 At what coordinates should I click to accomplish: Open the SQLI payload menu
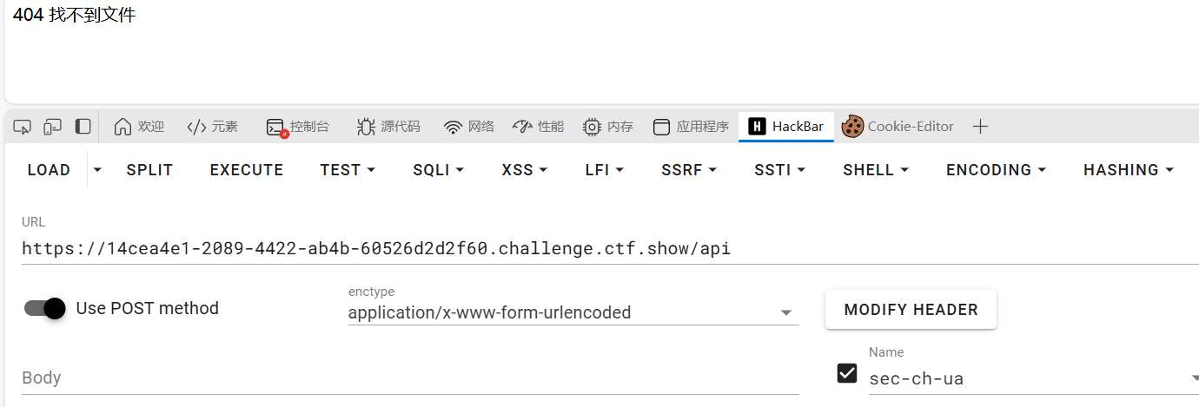click(x=438, y=170)
